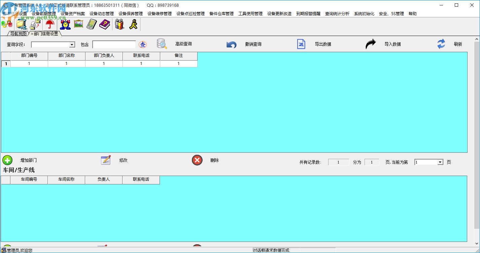
Task: Open the 设备资产档案 menu
Action: pos(73,14)
